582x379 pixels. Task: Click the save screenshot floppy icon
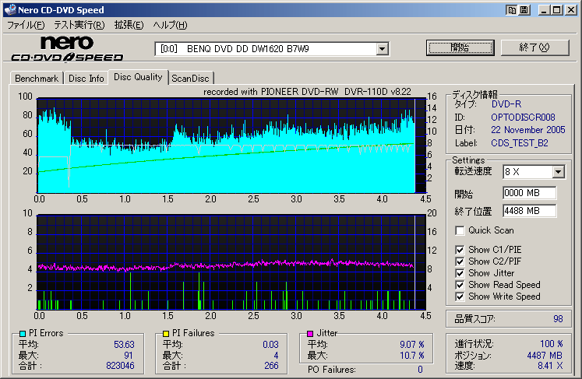[524, 10]
